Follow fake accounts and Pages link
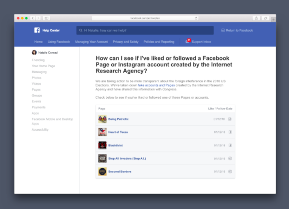This screenshot has height=209, width=289. coord(156,85)
